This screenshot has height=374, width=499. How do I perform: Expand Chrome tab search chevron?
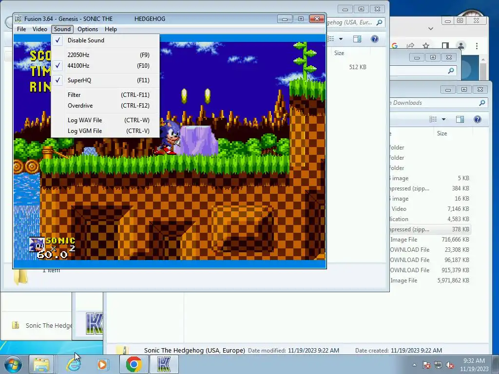431,29
